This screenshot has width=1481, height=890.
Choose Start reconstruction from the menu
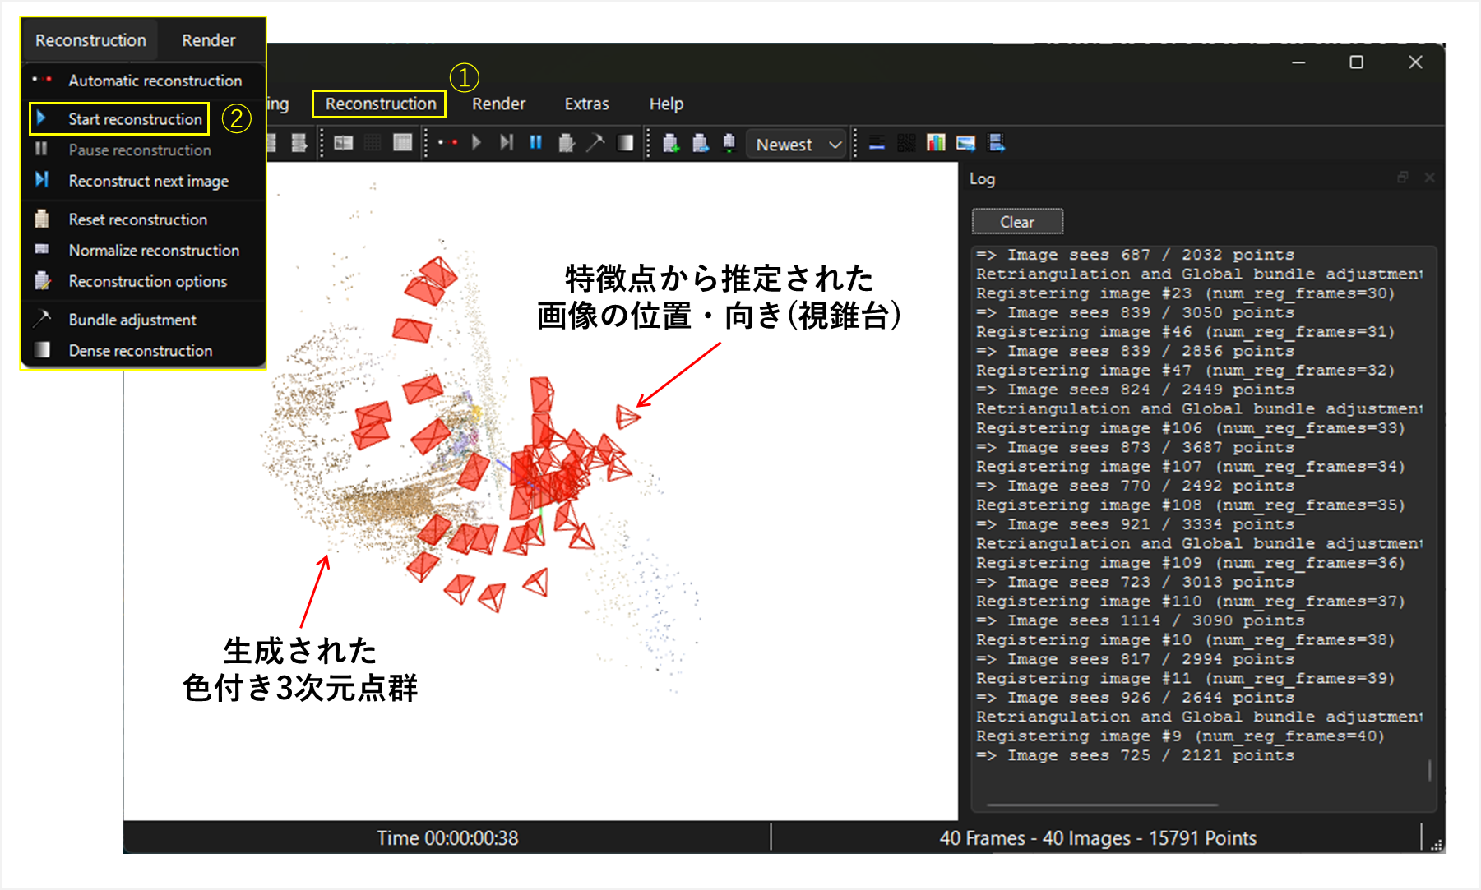click(135, 119)
